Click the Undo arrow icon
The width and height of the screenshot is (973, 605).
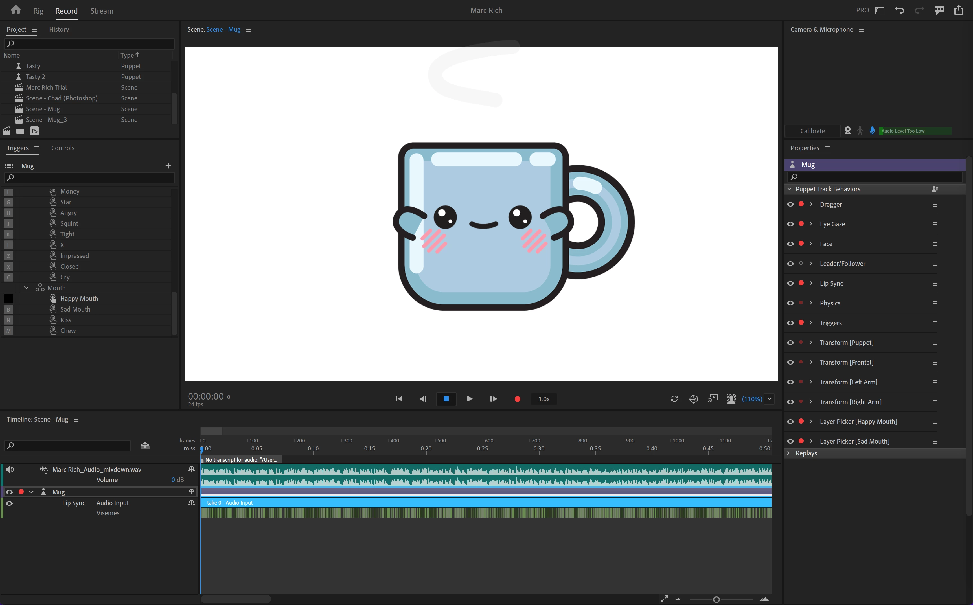coord(899,10)
